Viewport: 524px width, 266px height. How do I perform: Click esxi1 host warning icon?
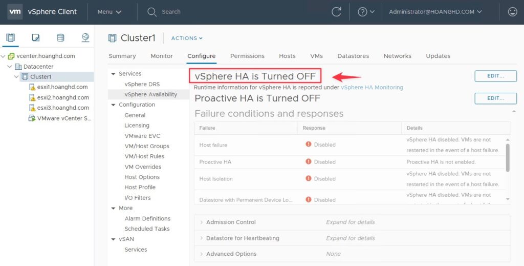pos(32,87)
